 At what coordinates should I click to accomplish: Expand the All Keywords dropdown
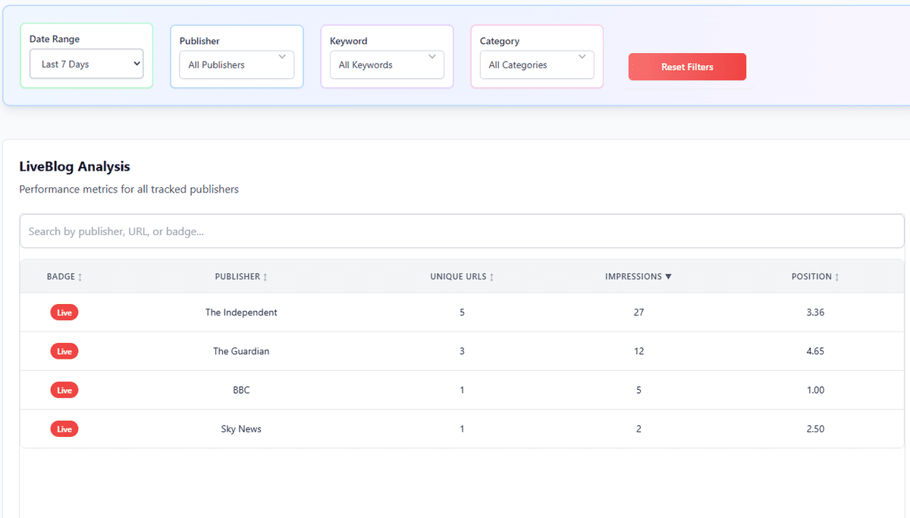point(386,64)
